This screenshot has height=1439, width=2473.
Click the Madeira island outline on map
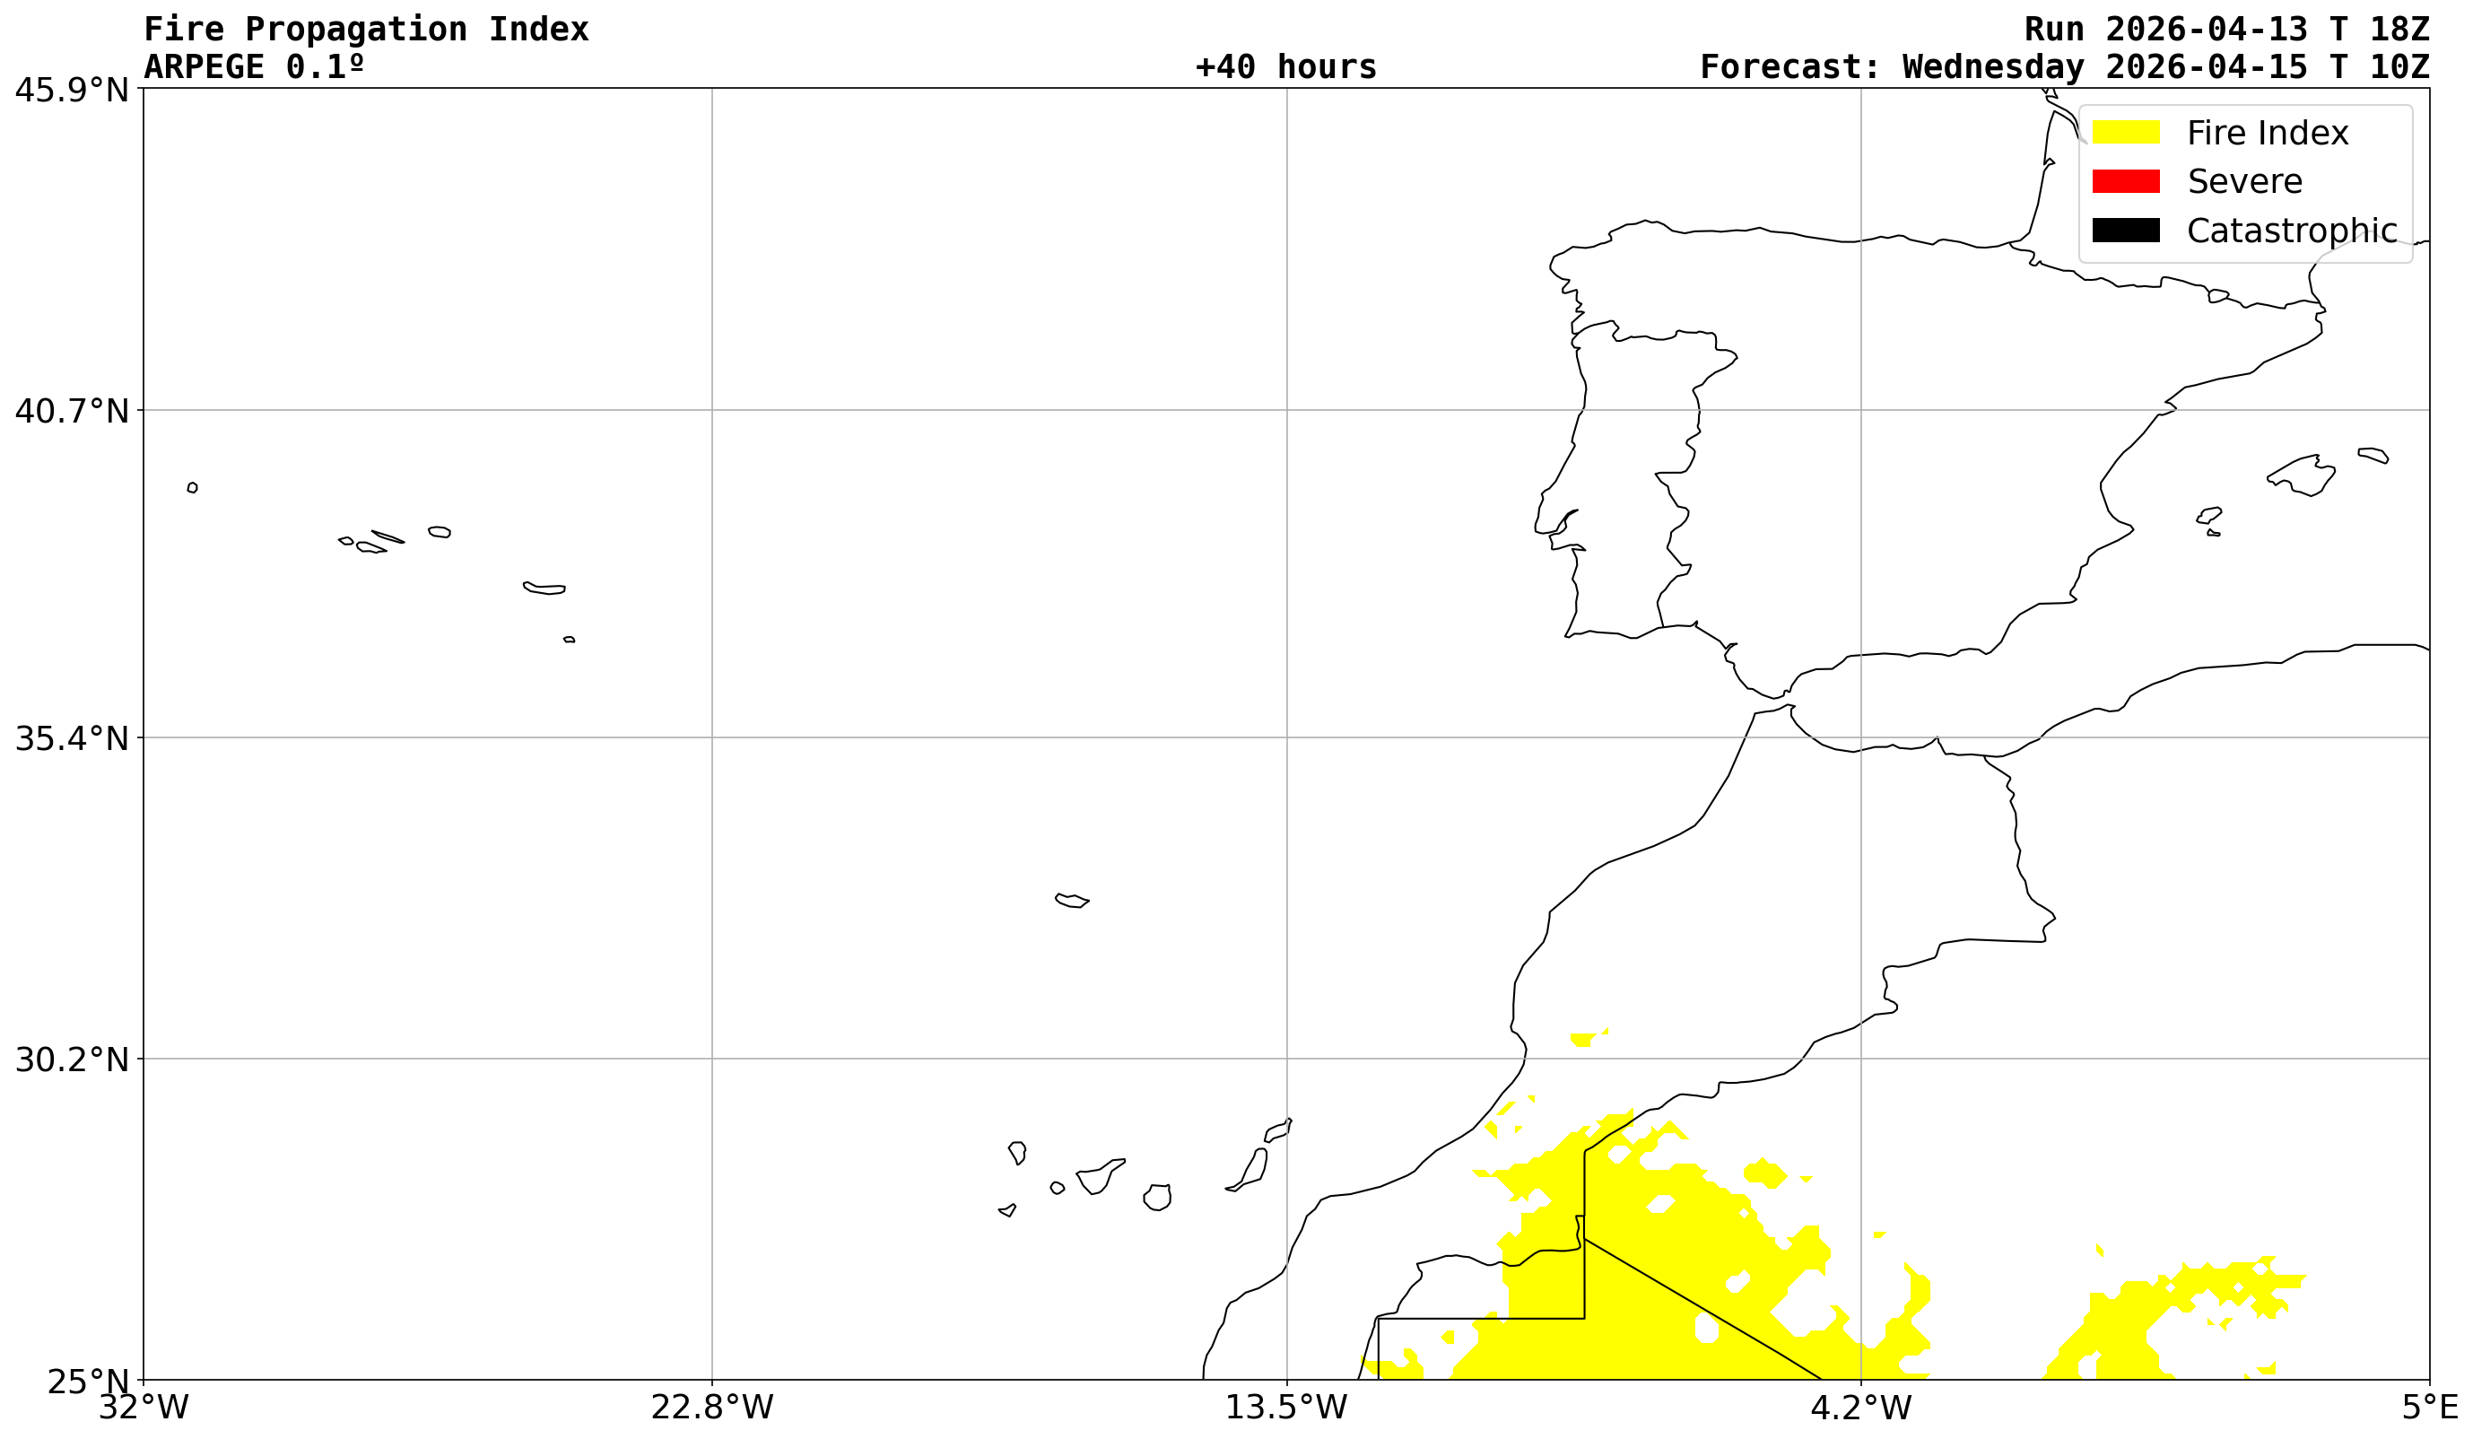pos(1072,901)
